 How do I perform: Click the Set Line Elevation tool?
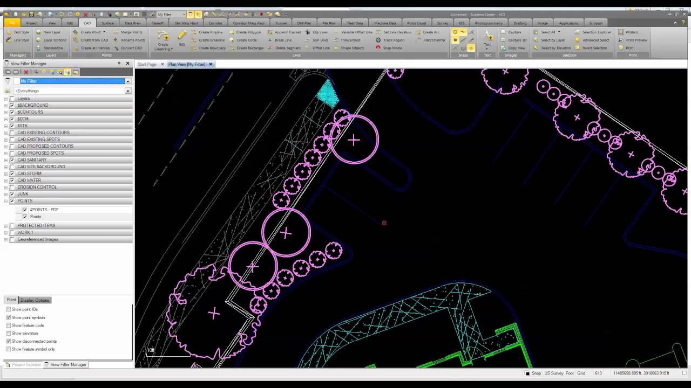(x=393, y=32)
